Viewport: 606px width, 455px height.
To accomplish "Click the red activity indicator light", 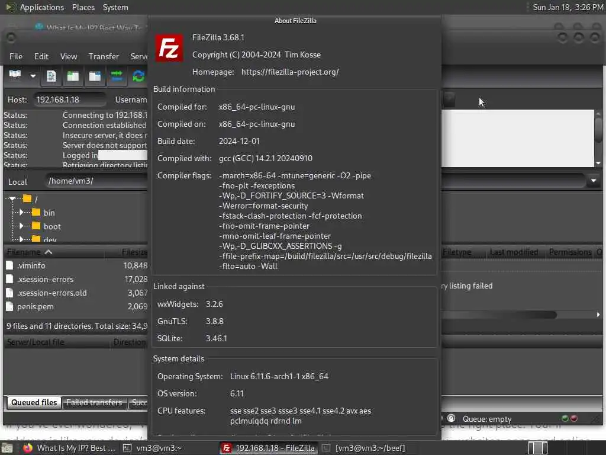I will point(574,418).
